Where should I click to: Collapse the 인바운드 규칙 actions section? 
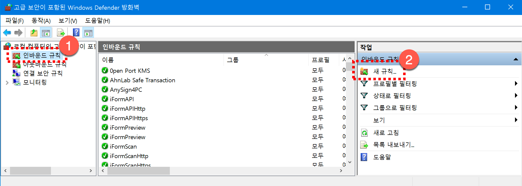click(516, 59)
